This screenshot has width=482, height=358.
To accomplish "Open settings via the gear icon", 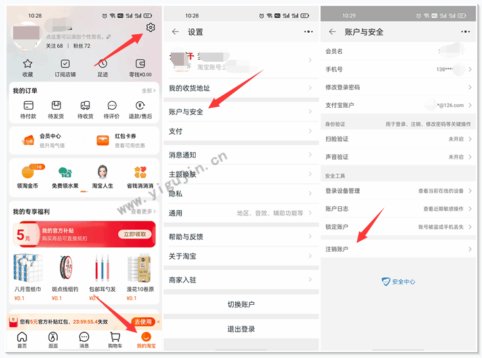I will pyautogui.click(x=150, y=28).
